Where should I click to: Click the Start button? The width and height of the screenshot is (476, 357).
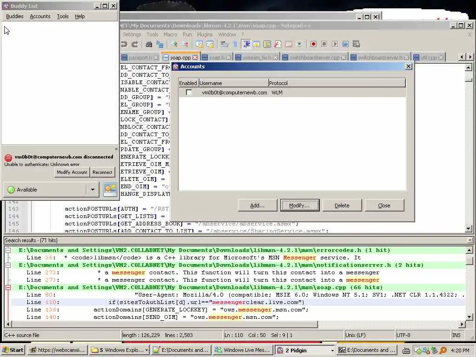tap(13, 350)
